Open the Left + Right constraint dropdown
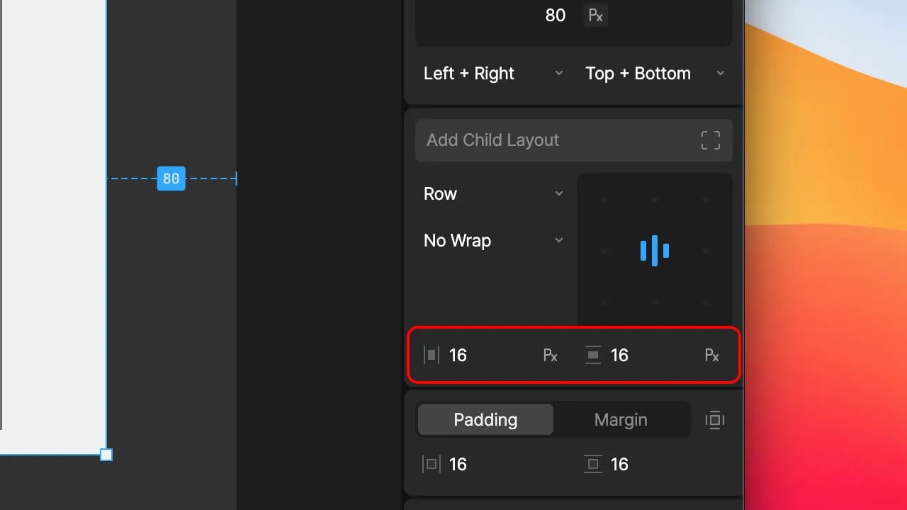Image resolution: width=907 pixels, height=510 pixels. (x=493, y=73)
